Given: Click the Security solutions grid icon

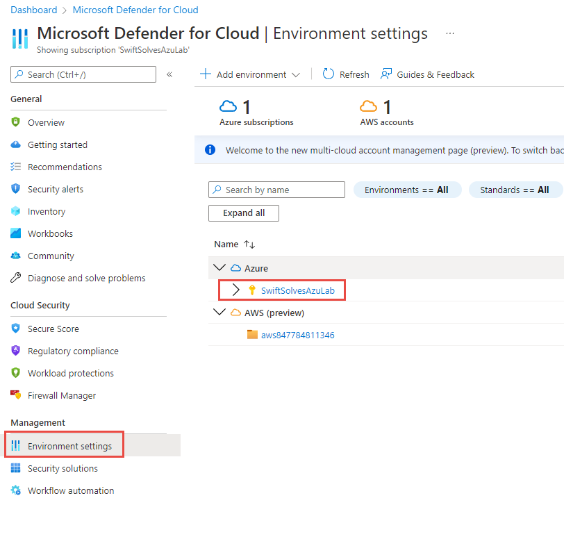Looking at the screenshot, I should pos(15,468).
